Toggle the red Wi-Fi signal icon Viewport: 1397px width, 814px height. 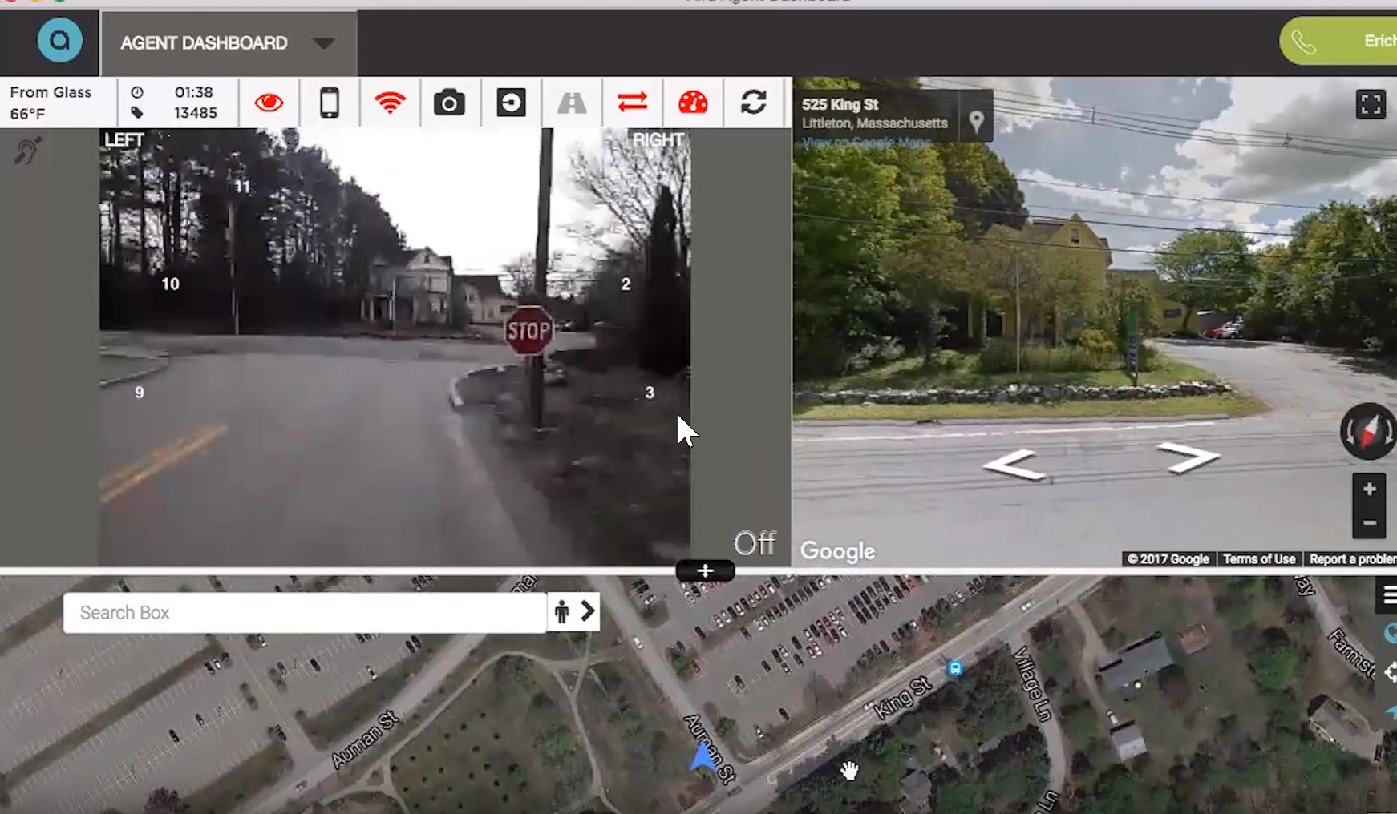[x=390, y=103]
